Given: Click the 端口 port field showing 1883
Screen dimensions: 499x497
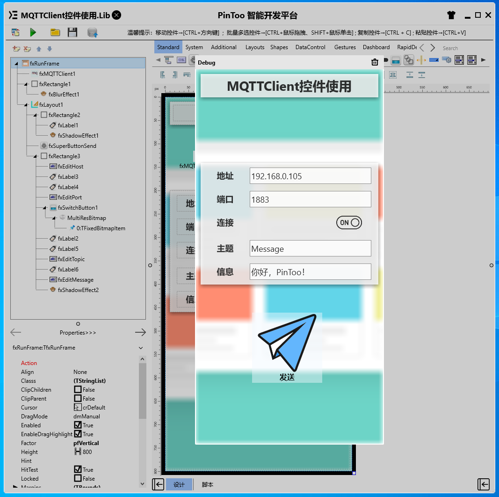Looking at the screenshot, I should pos(310,199).
